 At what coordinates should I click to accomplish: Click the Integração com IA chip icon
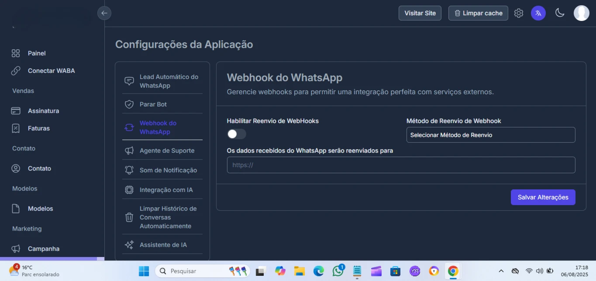tap(129, 190)
